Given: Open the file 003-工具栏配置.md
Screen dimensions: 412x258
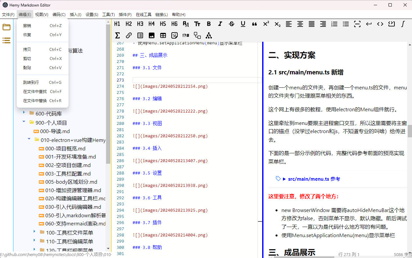Looking at the screenshot, I should coord(68,174).
